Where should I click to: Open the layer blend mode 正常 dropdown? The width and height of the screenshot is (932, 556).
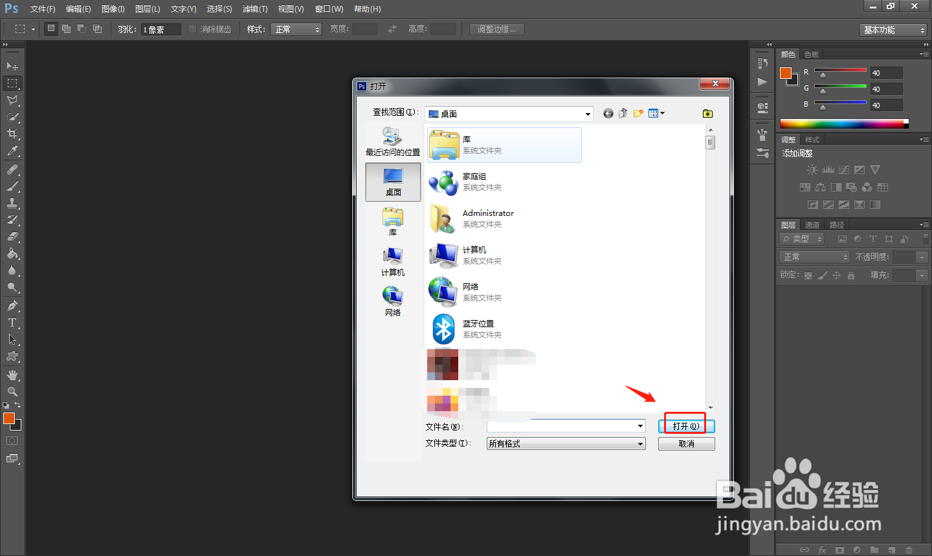(x=814, y=257)
